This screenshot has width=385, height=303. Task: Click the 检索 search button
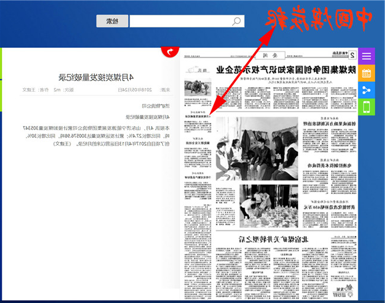pyautogui.click(x=112, y=21)
